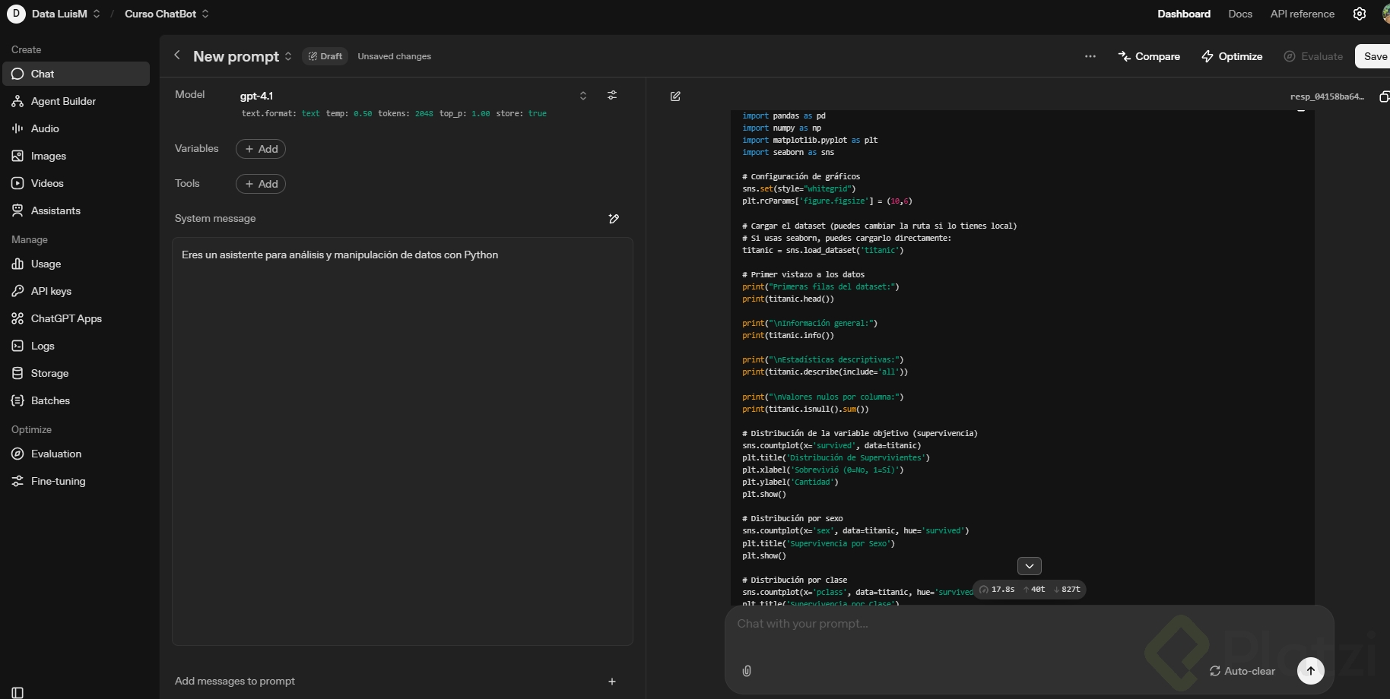The height and width of the screenshot is (699, 1390).
Task: Open model settings sliders icon
Action: 612,96
